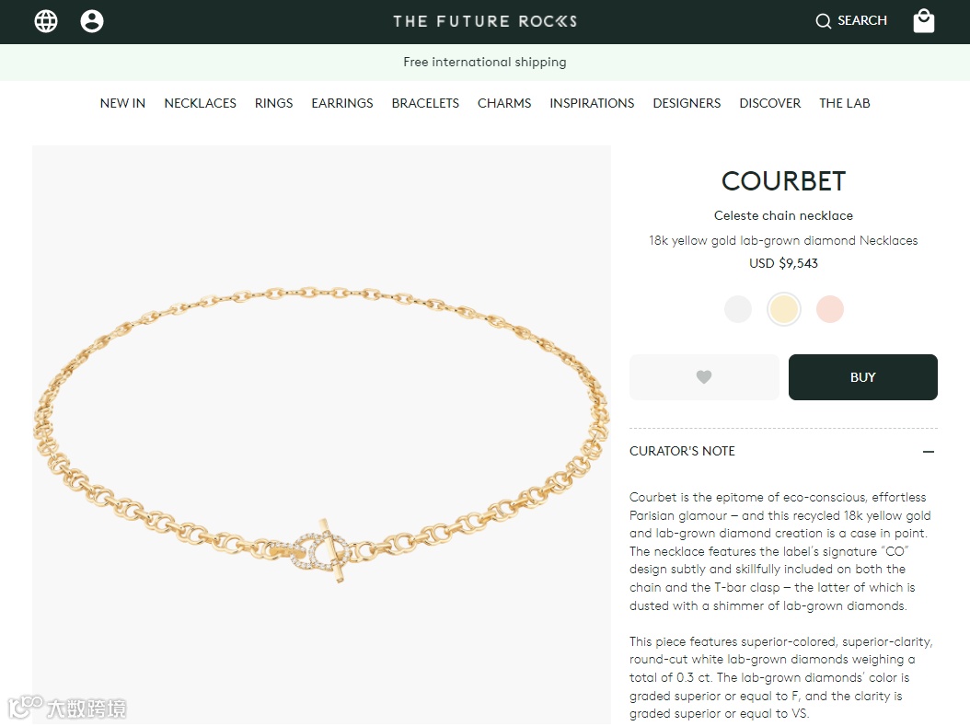Collapse the Curator's Note section
The image size is (970, 726).
pyautogui.click(x=783, y=452)
